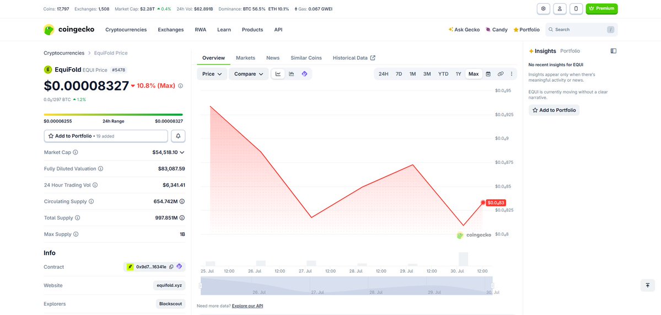Click Add to Portfolio under the price range
Image resolution: width=661 pixels, height=315 pixels.
coord(106,136)
